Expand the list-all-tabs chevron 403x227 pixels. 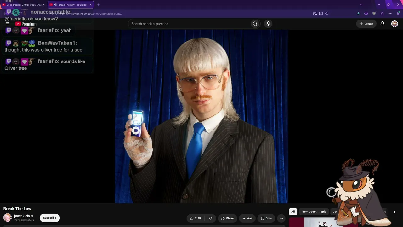361,5
